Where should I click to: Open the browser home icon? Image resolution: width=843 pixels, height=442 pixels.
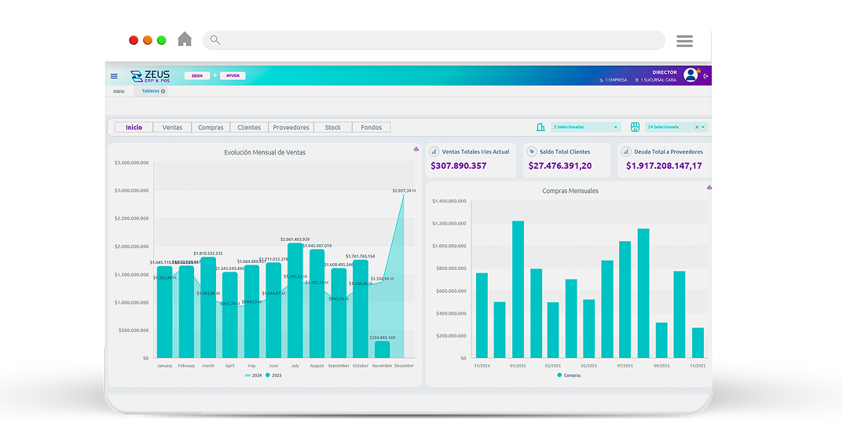(x=185, y=39)
